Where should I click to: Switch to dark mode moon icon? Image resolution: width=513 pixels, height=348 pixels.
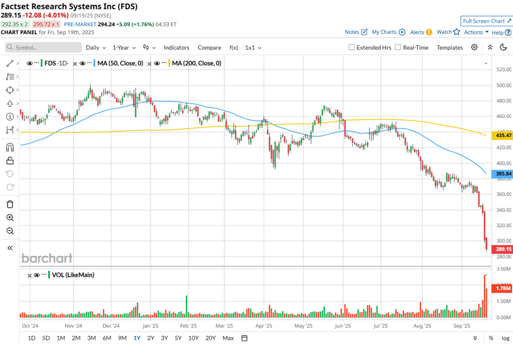tap(504, 47)
